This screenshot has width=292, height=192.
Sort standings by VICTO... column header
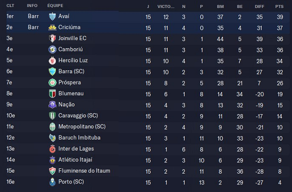click(165, 6)
